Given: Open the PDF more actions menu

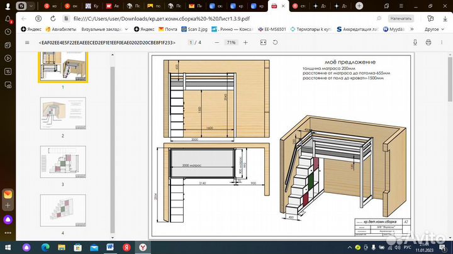Looking at the screenshot, I should pos(440,42).
